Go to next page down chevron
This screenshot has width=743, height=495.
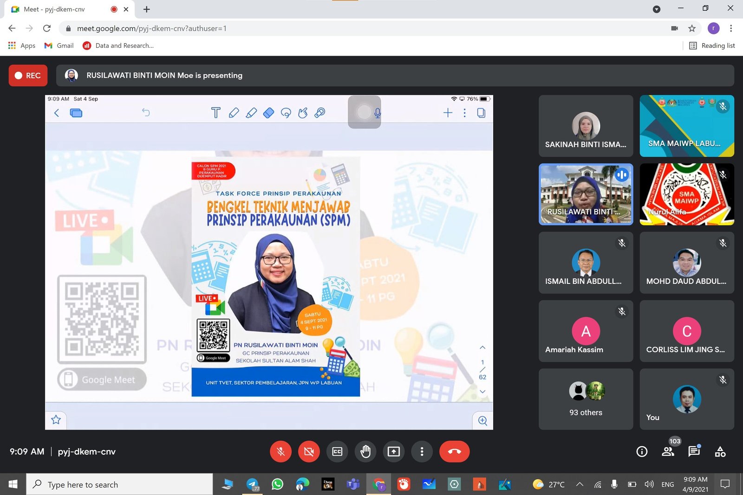coord(482,392)
